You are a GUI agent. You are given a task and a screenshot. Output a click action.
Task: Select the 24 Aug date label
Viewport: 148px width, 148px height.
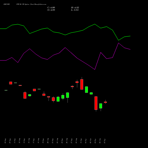(x=57, y=141)
